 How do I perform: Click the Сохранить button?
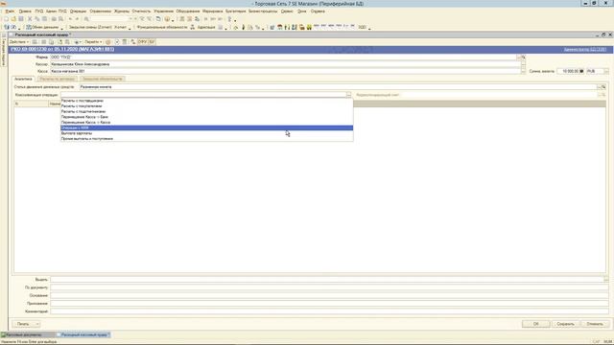[x=565, y=324]
